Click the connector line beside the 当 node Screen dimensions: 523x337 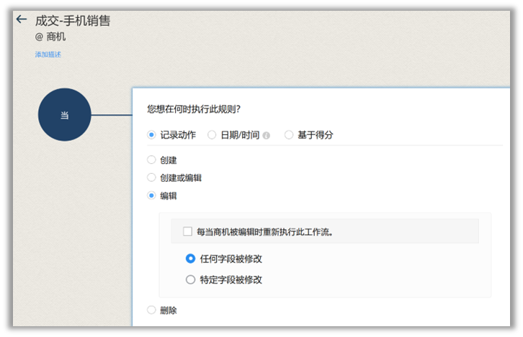click(111, 115)
